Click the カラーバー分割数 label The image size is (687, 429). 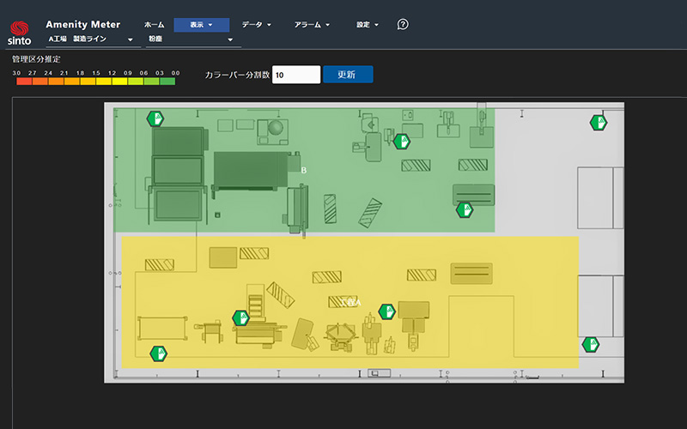pyautogui.click(x=237, y=75)
